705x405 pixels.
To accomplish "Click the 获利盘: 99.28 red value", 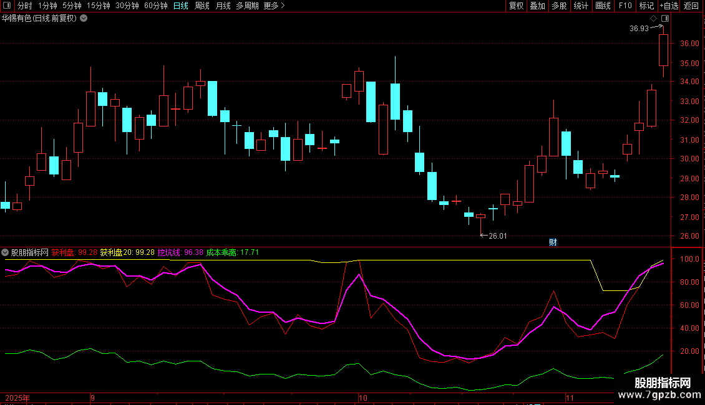I will 74,252.
